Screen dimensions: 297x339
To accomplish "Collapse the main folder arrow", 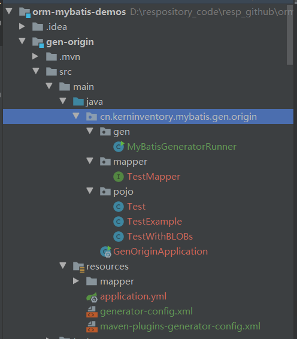I will pos(49,86).
